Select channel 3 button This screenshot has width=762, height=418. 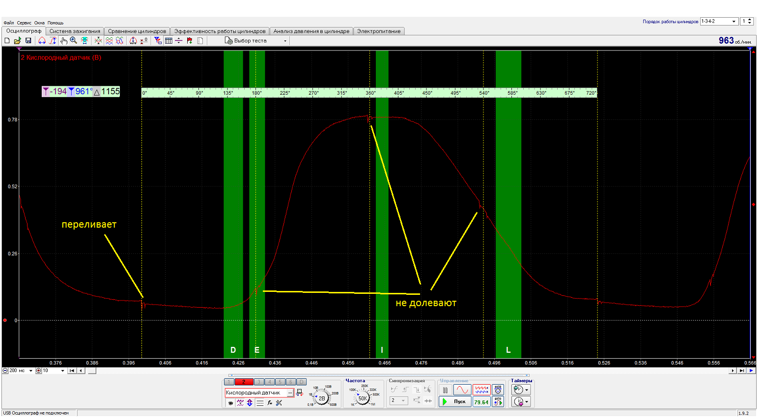click(x=259, y=382)
